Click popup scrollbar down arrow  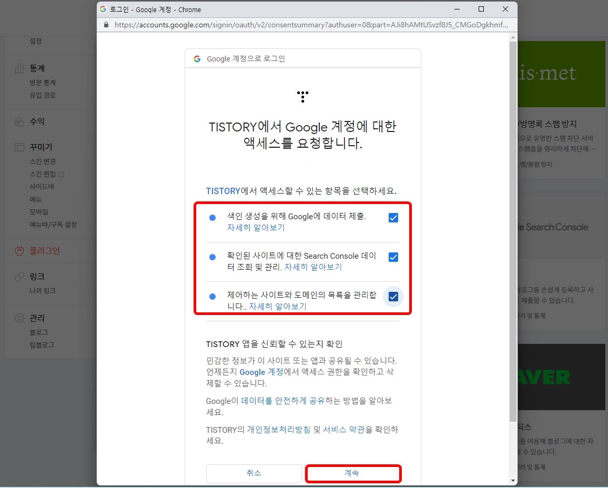pos(513,481)
